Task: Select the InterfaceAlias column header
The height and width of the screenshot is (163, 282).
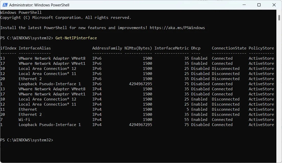Action: 35,48
